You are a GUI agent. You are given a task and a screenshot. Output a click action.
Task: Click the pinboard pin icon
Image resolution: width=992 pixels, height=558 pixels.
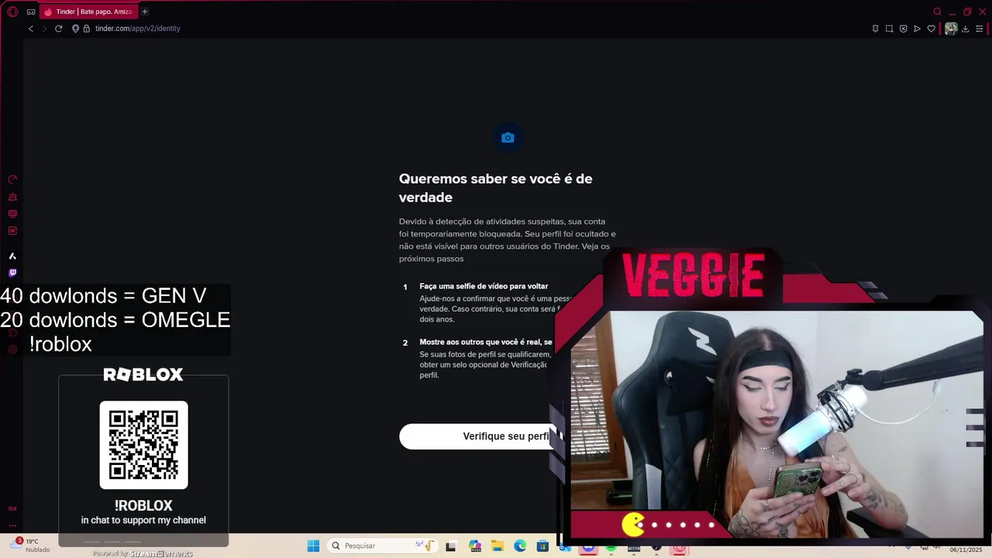tap(875, 29)
